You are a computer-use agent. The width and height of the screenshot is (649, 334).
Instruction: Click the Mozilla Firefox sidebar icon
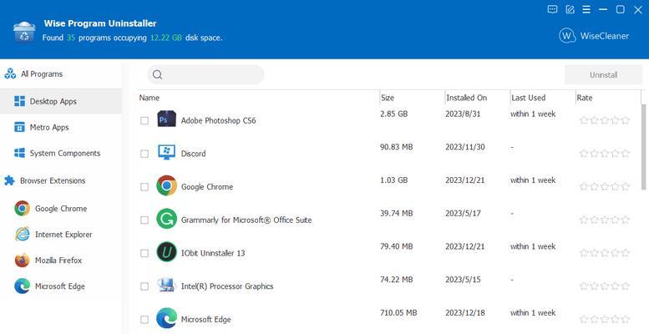point(22,261)
